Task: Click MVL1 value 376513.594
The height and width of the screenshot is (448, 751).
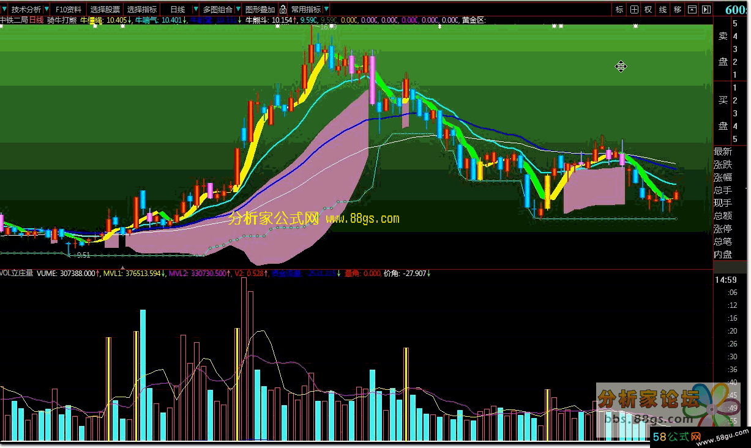Action: (x=143, y=273)
